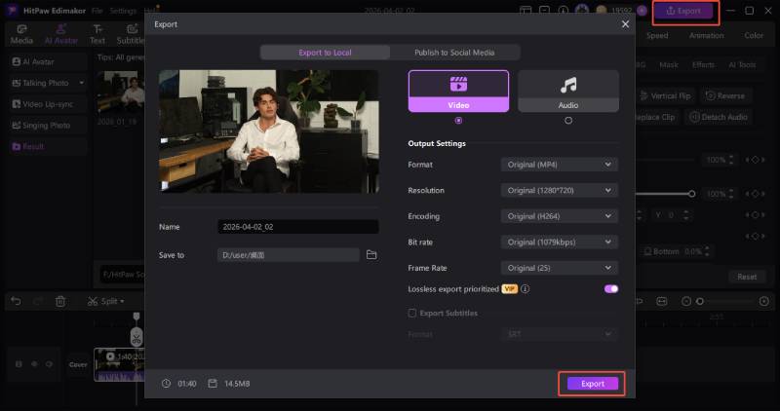Click the top-right Export button in main window

pyautogui.click(x=683, y=11)
